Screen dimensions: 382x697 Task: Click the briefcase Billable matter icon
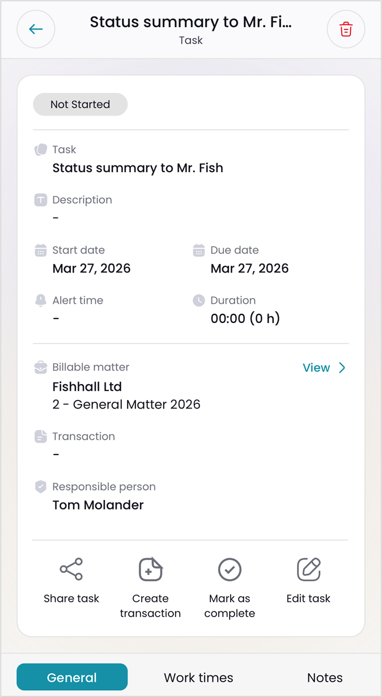(41, 367)
